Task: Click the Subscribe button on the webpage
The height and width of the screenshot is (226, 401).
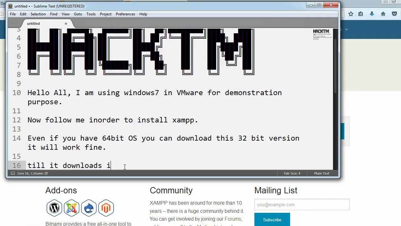Action: 272,220
